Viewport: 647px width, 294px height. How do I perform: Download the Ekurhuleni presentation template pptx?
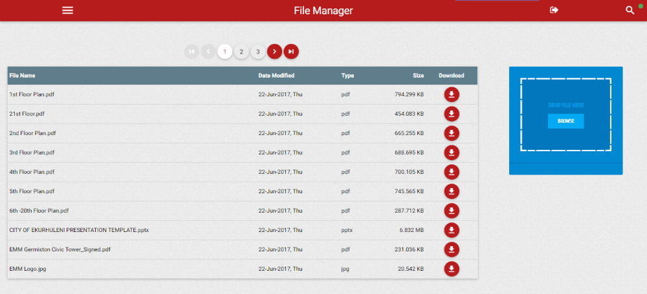452,230
